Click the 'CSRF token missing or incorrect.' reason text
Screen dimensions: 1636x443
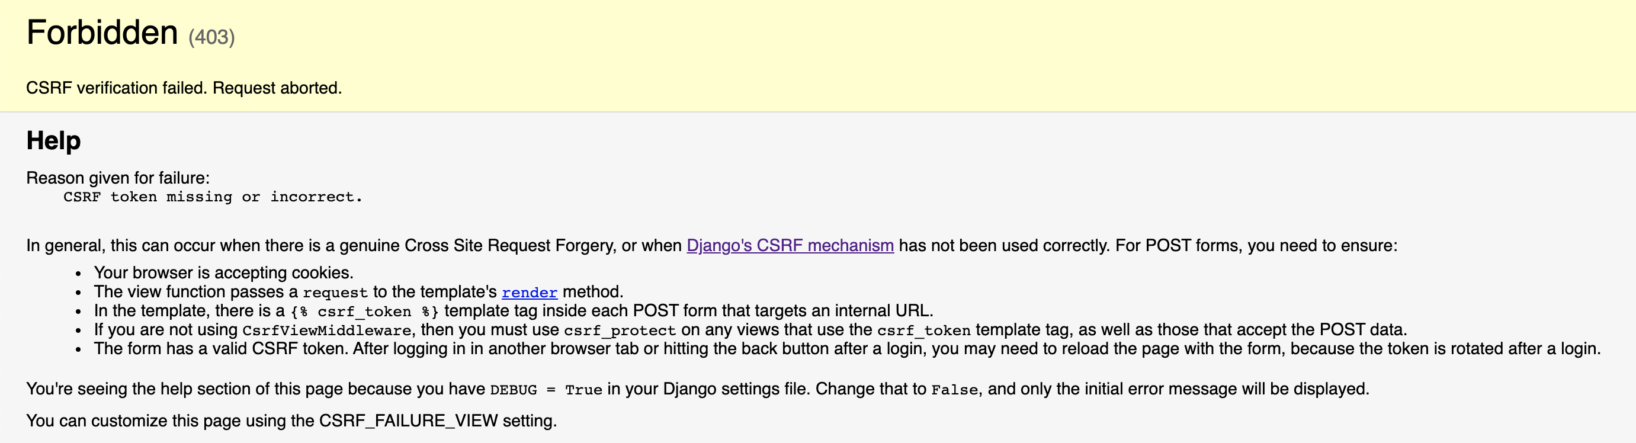[x=212, y=197]
